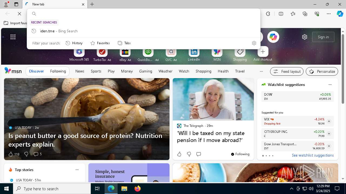Open address bar search settings gear
The height and width of the screenshot is (194, 346).
[x=254, y=43]
